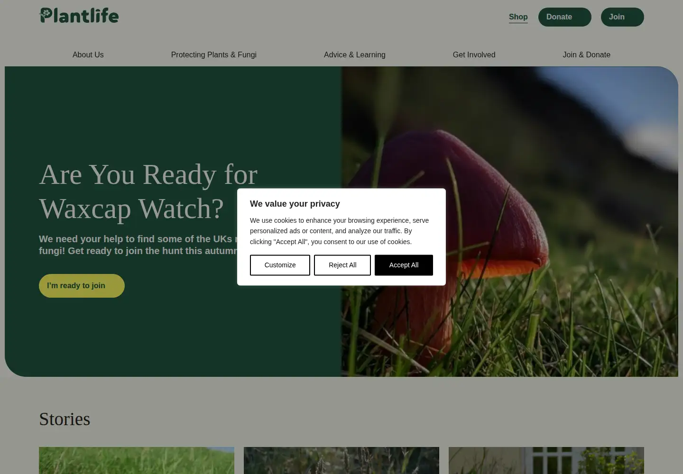Open Protecting Plants & Fungi menu
Screen dimensions: 683x474
pyautogui.click(x=214, y=55)
